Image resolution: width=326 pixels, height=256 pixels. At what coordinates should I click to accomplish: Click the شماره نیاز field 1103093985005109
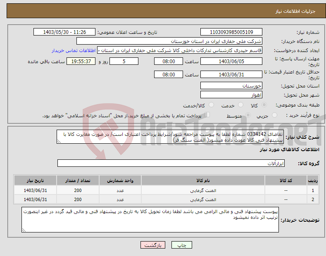coord(231,32)
